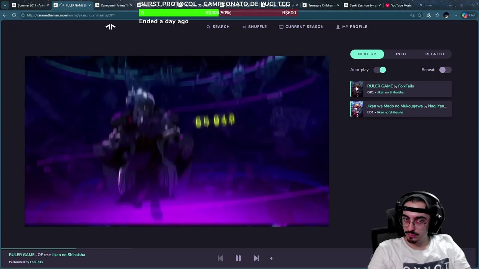479x269 pixels.
Task: Close the RULER GAME browser tab
Action: 89,5
